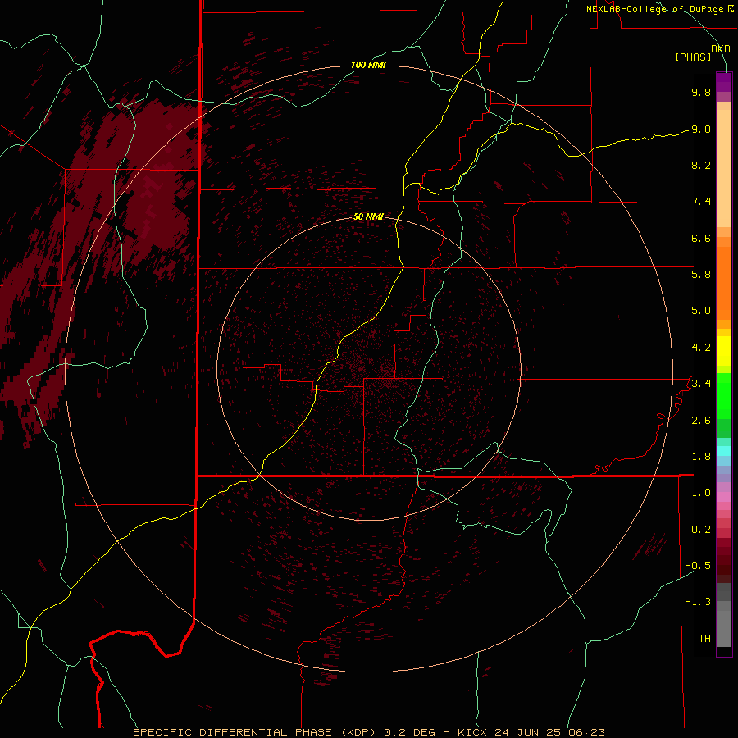Pick the pink band near 1.0

(x=724, y=496)
